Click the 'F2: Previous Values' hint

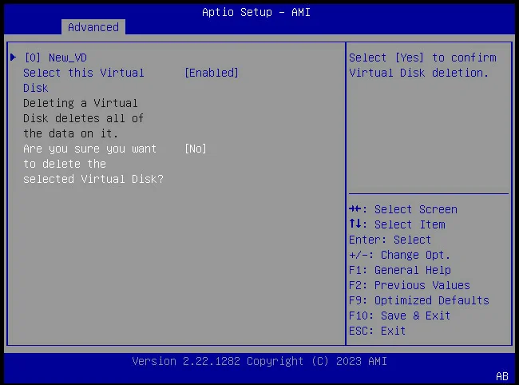[x=410, y=285]
